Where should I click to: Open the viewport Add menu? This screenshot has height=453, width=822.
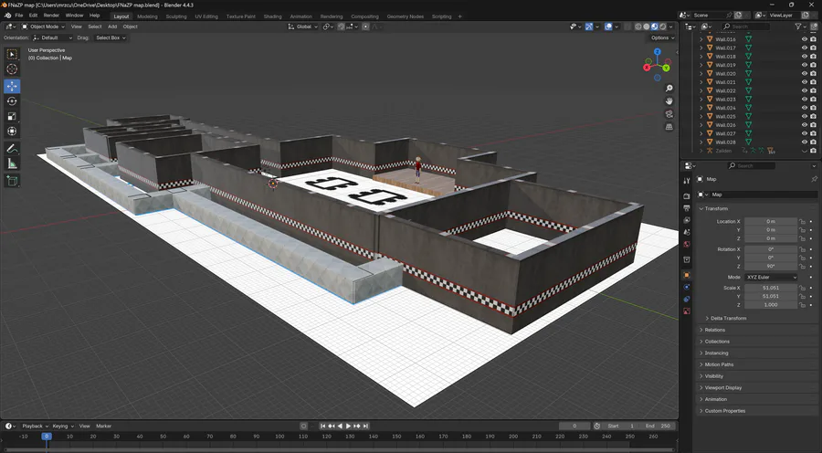pyautogui.click(x=112, y=26)
